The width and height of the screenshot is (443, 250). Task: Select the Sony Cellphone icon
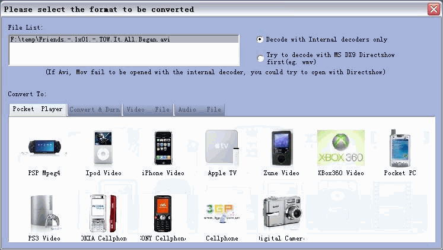tap(162, 213)
